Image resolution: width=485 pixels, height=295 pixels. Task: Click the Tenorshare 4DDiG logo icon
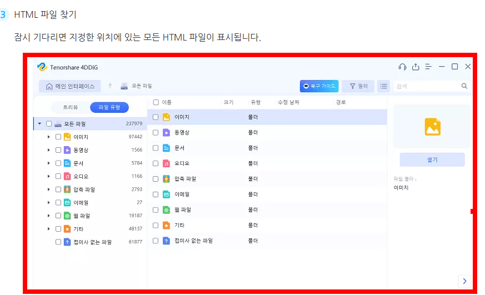(x=42, y=67)
